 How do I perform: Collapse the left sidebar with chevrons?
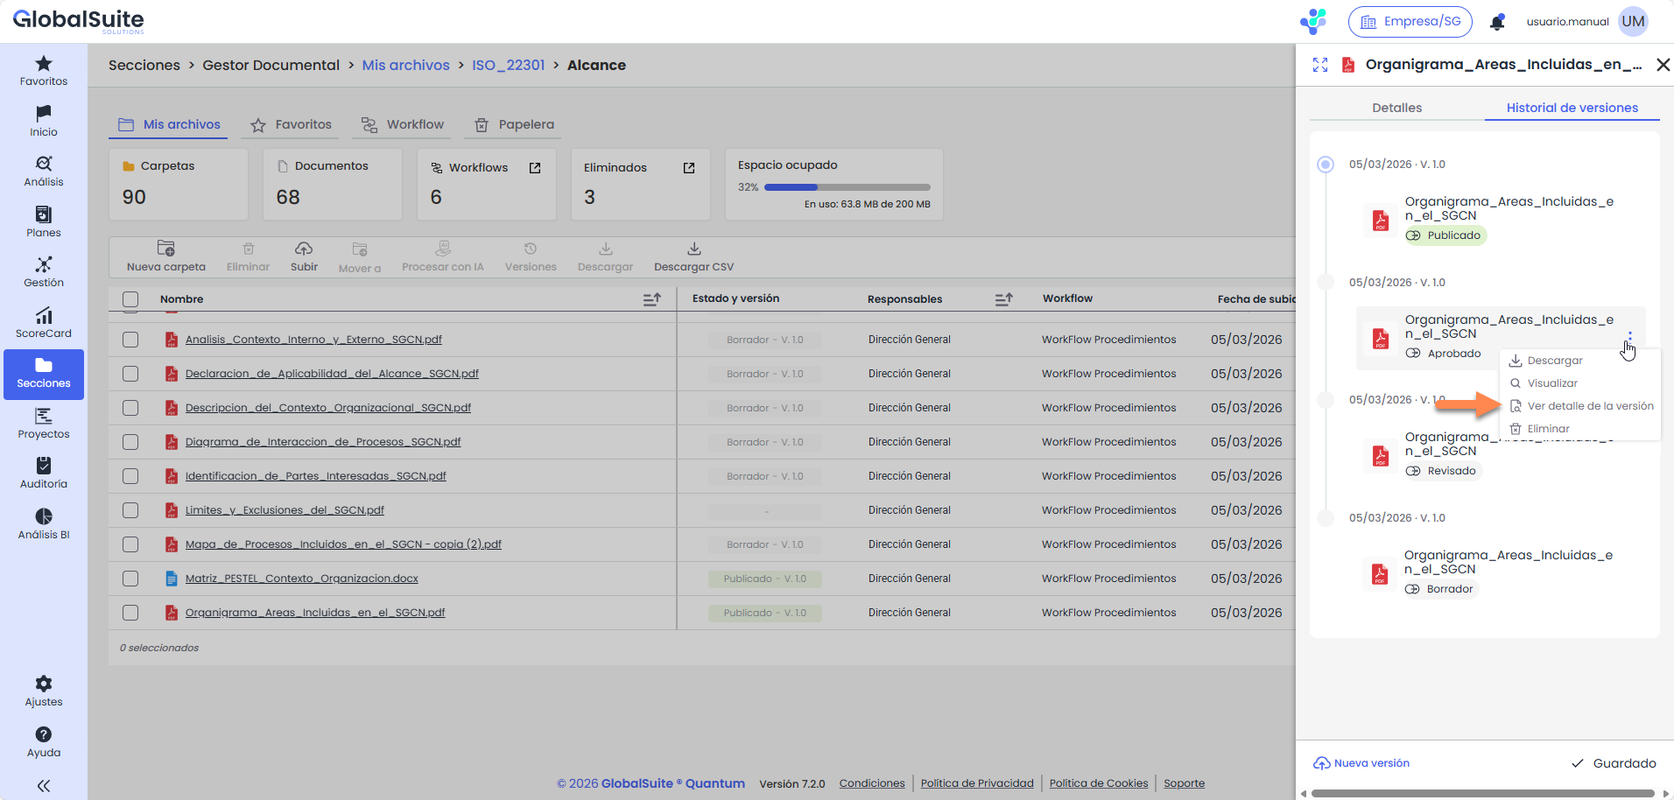click(44, 786)
